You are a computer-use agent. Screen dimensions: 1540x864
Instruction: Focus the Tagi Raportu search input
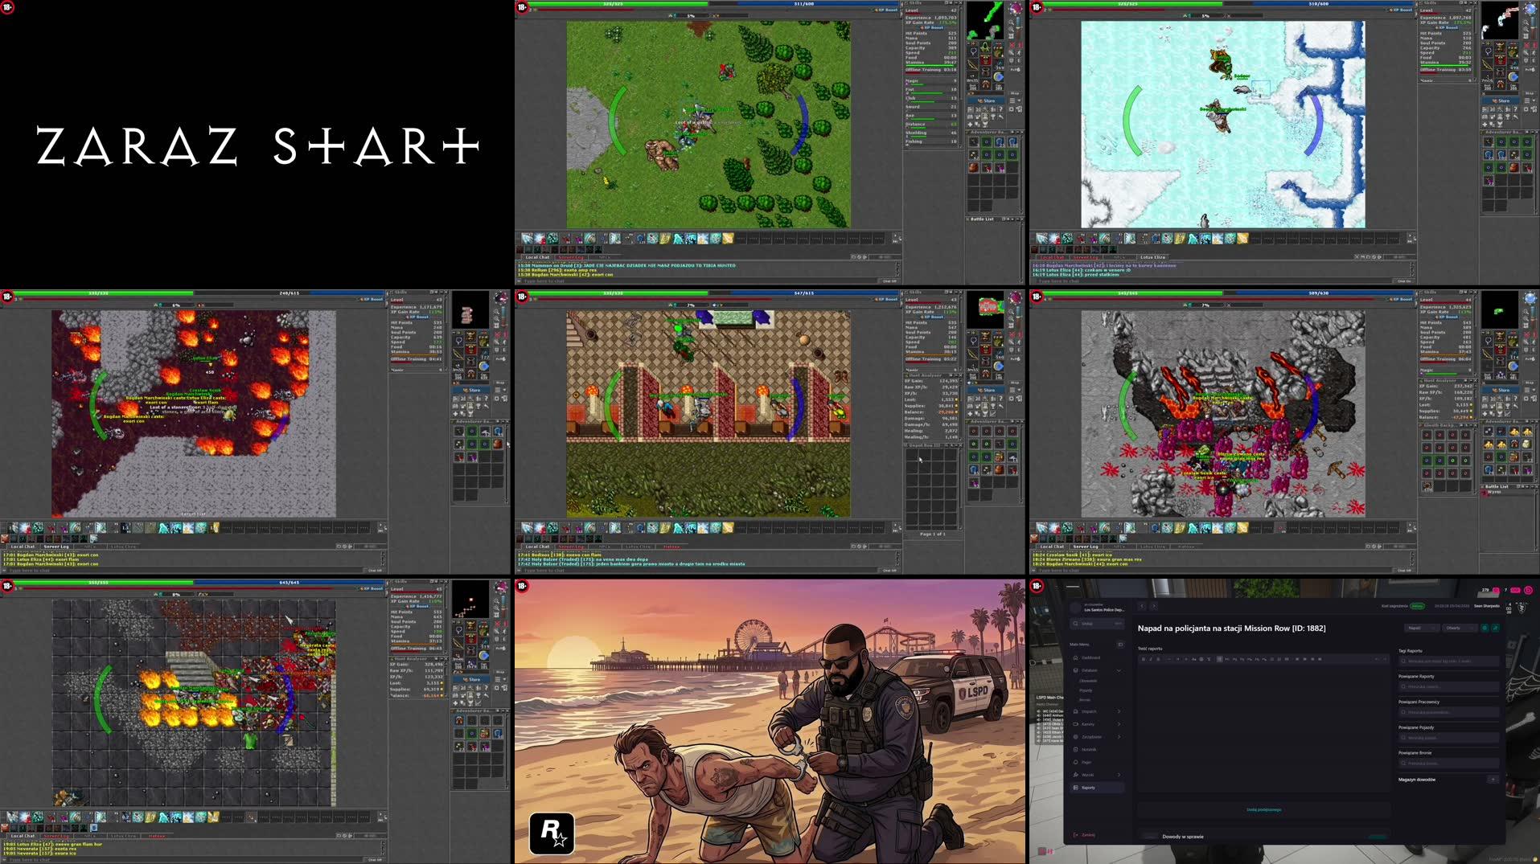(x=1448, y=661)
